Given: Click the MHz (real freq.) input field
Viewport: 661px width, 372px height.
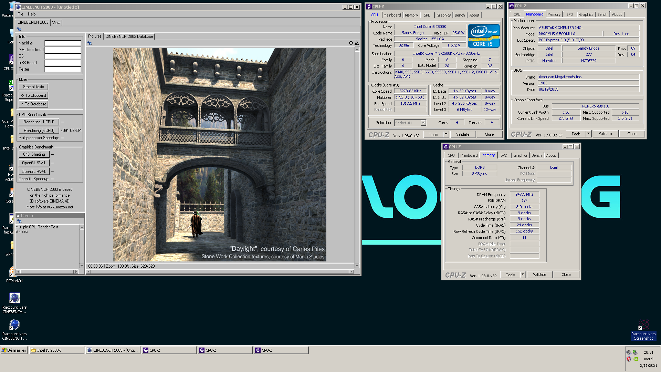Looking at the screenshot, I should [63, 50].
